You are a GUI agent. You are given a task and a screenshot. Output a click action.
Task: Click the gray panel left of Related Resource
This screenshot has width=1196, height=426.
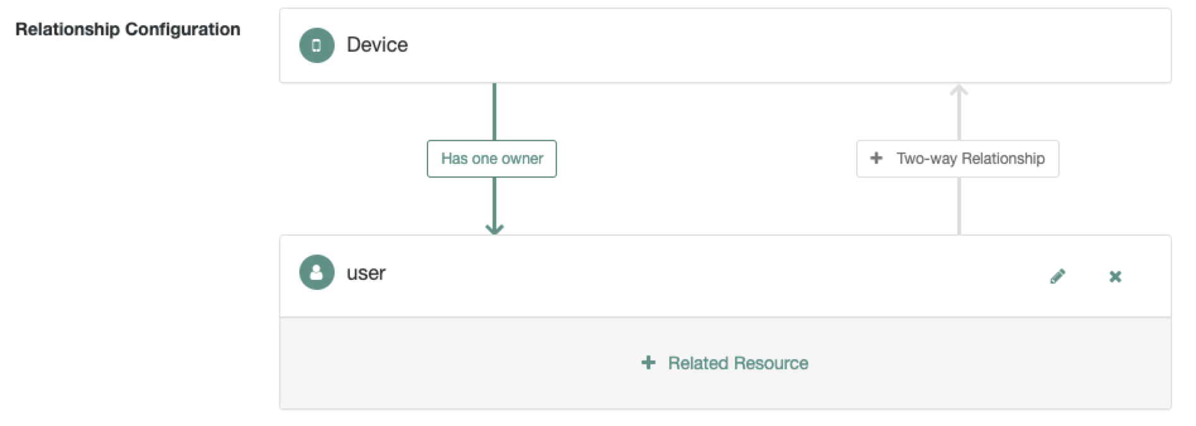[442, 363]
